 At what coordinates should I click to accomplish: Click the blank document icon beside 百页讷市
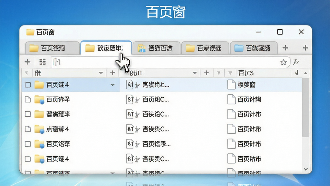(231, 159)
